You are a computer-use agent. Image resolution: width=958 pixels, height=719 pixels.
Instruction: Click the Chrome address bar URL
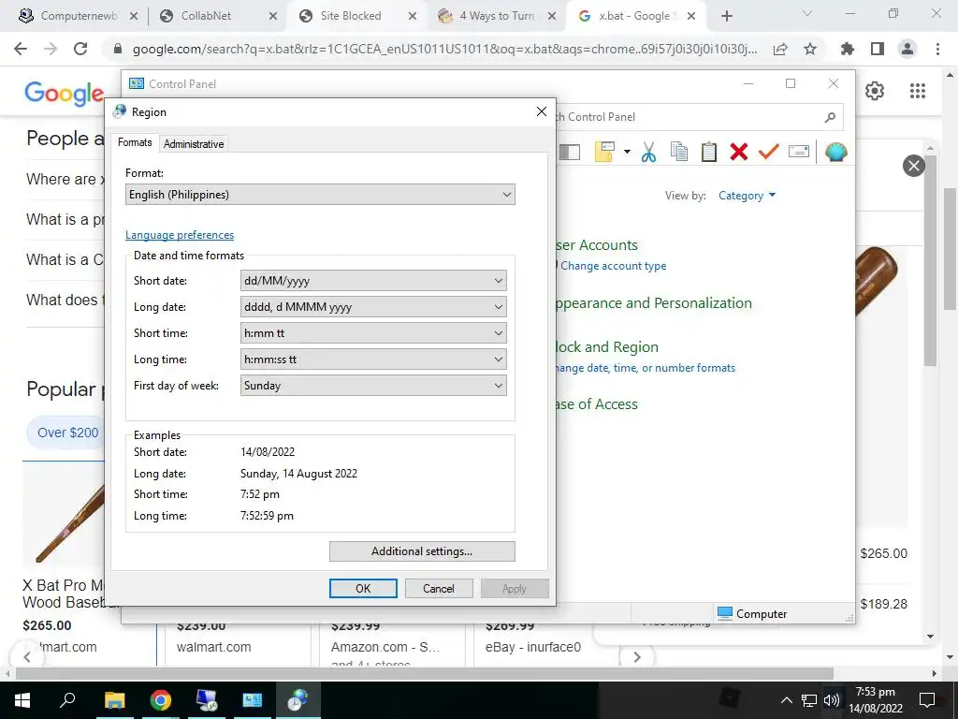coord(444,49)
